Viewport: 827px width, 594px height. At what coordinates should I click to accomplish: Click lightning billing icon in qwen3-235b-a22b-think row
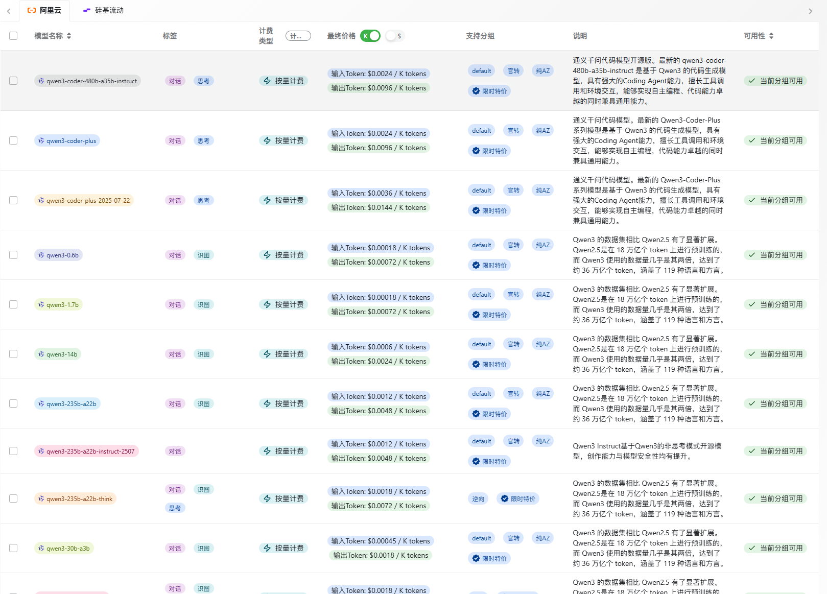click(x=267, y=498)
